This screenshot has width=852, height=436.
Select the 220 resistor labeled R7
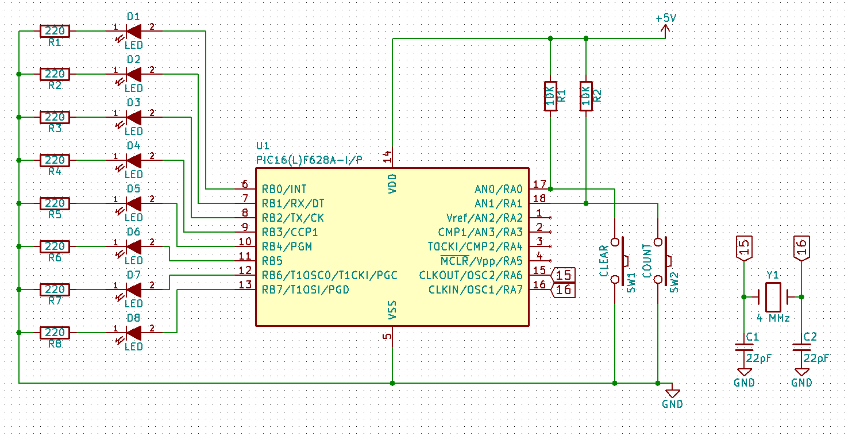(55, 290)
